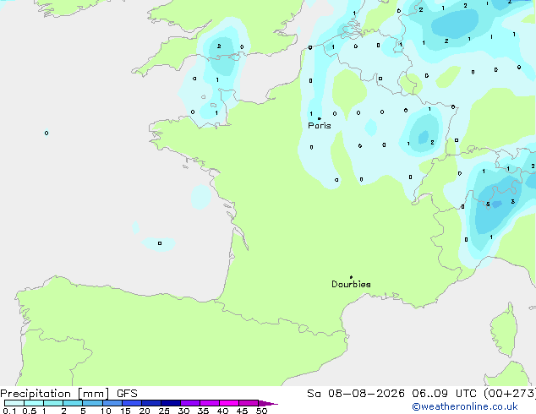Select the legend swatch between 10 and 15
This screenshot has width=536, height=414.
[112, 403]
